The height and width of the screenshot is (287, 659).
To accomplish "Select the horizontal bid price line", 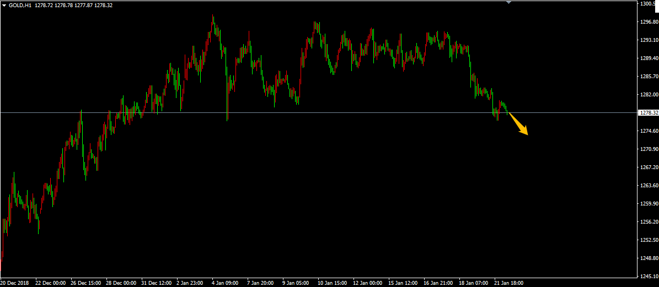I will click(319, 112).
